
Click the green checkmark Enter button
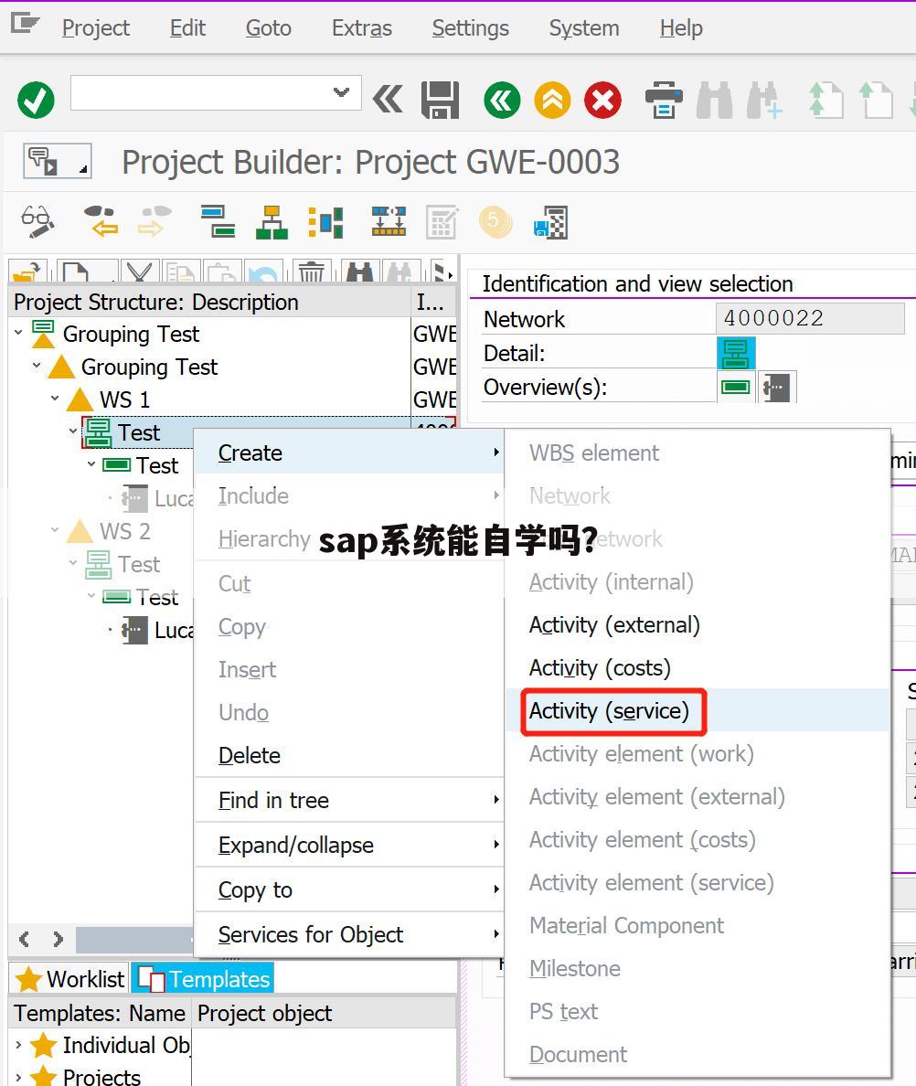36,101
